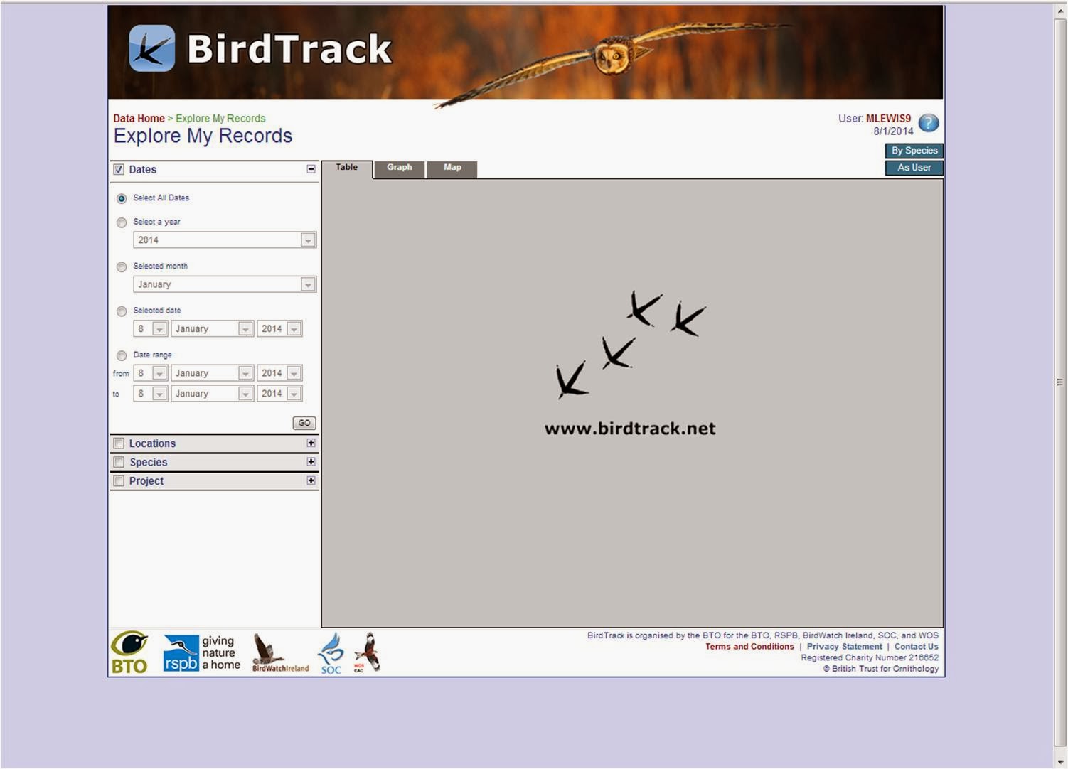Click the BirdWatch Ireland logo
The height and width of the screenshot is (769, 1068).
280,653
